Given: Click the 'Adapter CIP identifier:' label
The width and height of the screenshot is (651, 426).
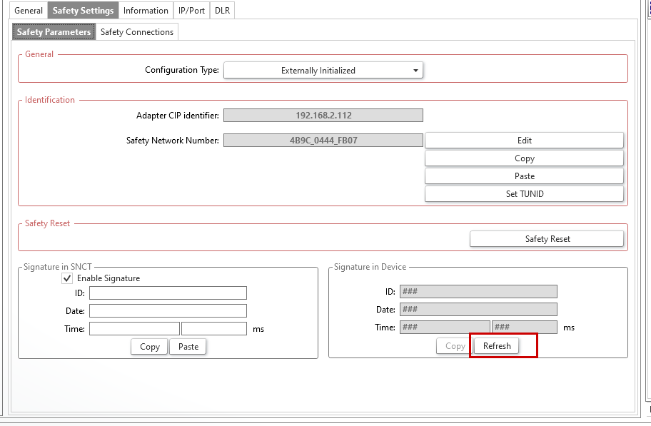Looking at the screenshot, I should coord(177,116).
